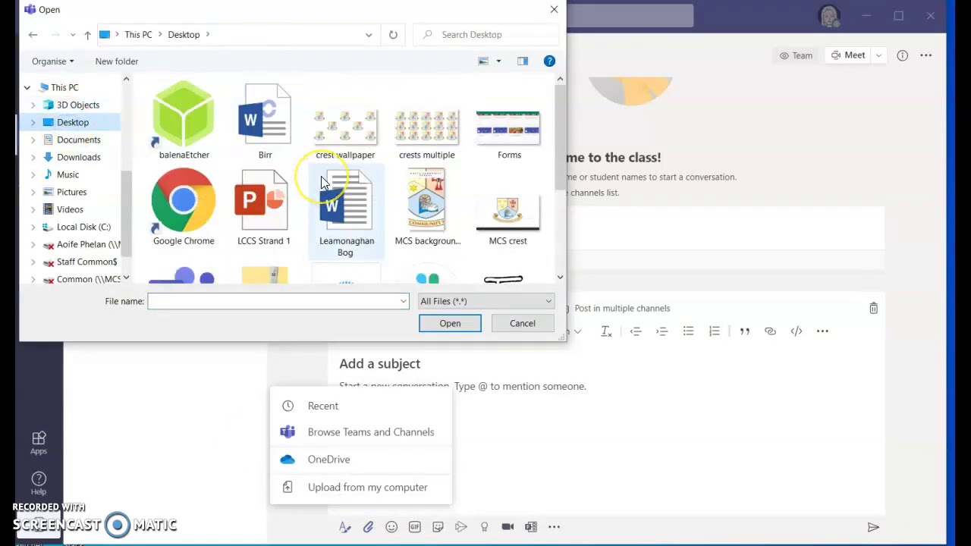Insert a quote block
The height and width of the screenshot is (546, 971).
(x=744, y=331)
